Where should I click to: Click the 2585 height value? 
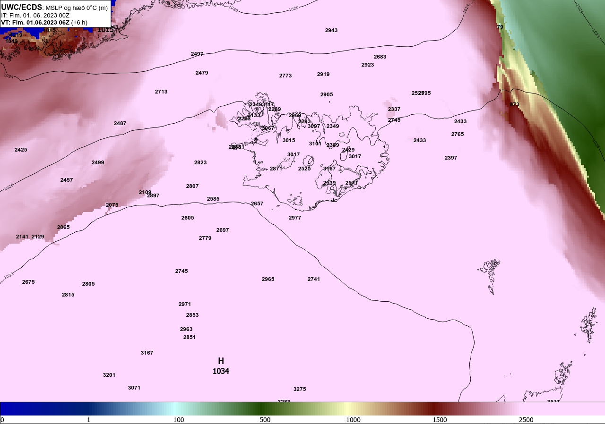pyautogui.click(x=213, y=199)
